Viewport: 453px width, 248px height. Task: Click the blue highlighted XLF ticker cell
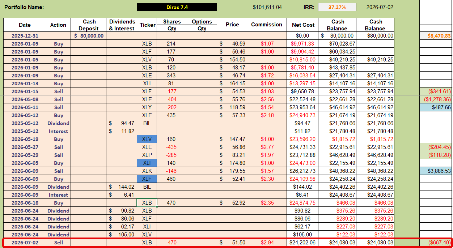[x=147, y=179]
